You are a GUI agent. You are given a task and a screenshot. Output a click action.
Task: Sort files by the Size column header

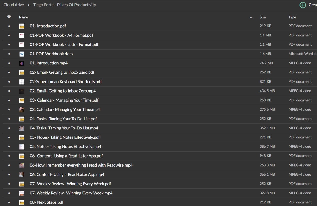click(x=263, y=17)
